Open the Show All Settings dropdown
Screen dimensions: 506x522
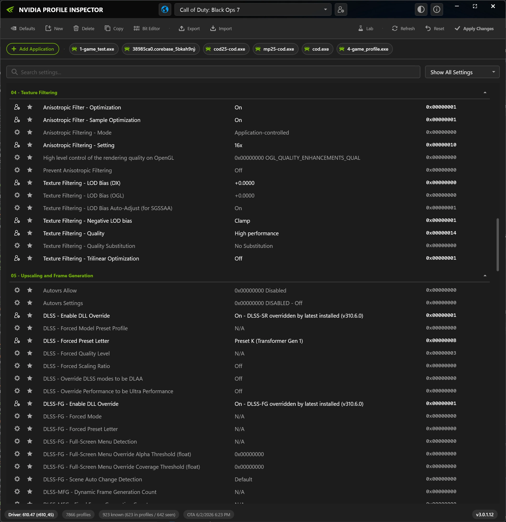462,72
